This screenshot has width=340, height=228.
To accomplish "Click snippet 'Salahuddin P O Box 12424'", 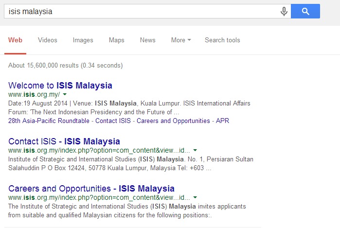I will (x=46, y=168).
